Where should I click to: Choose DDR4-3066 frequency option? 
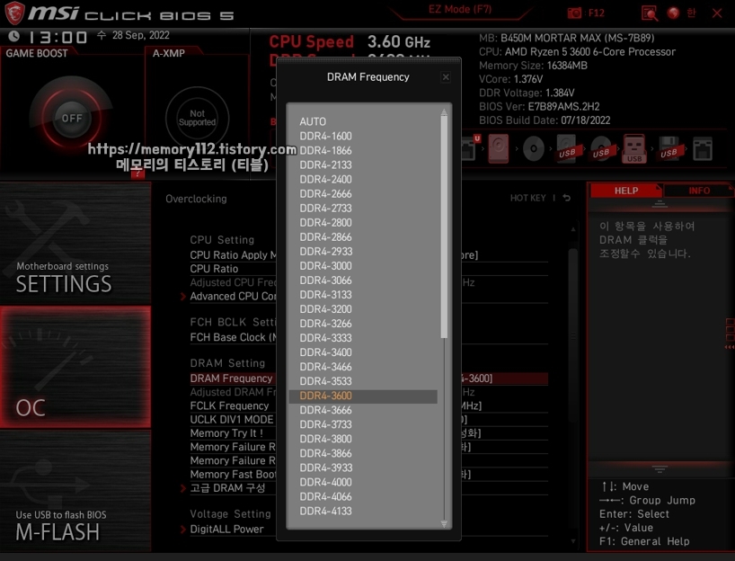[x=326, y=280]
